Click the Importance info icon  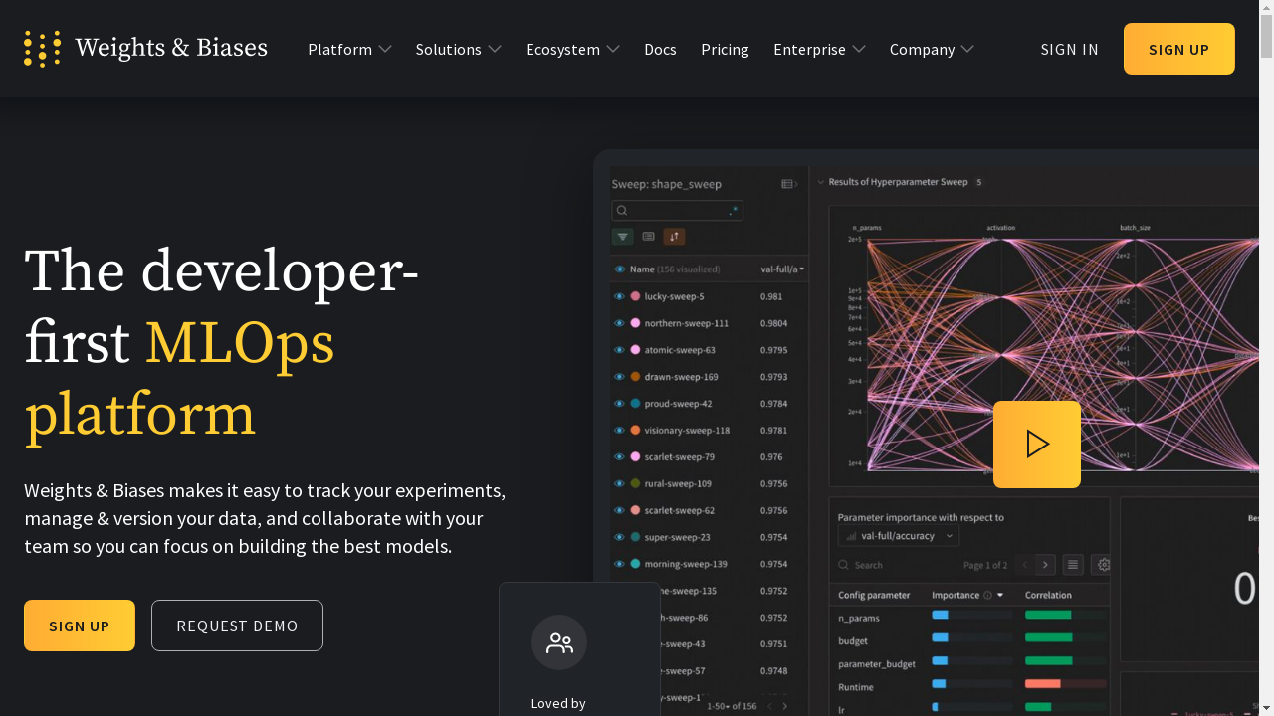coord(987,596)
